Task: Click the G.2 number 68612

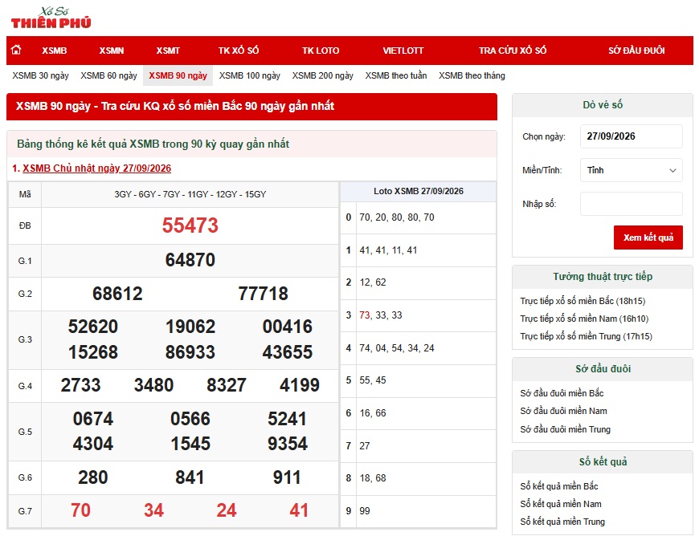Action: point(117,294)
